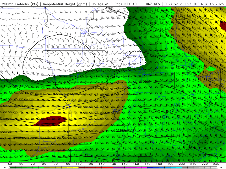Click the 'F027 Valid: 09Z TUE NOV 18 2025' text
This screenshot has height=169, width=226.
point(194,4)
